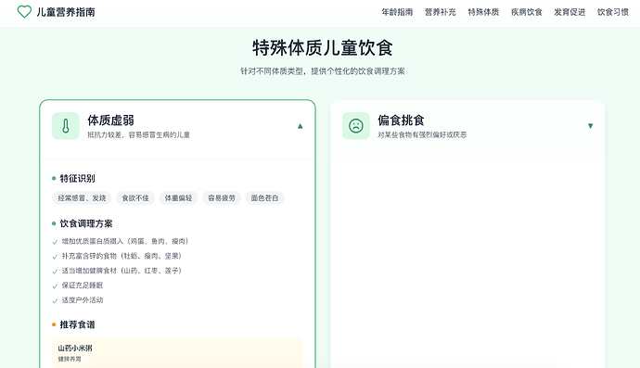The width and height of the screenshot is (640, 368).
Task: Click the 体质虚弱 card heading
Action: pos(110,121)
